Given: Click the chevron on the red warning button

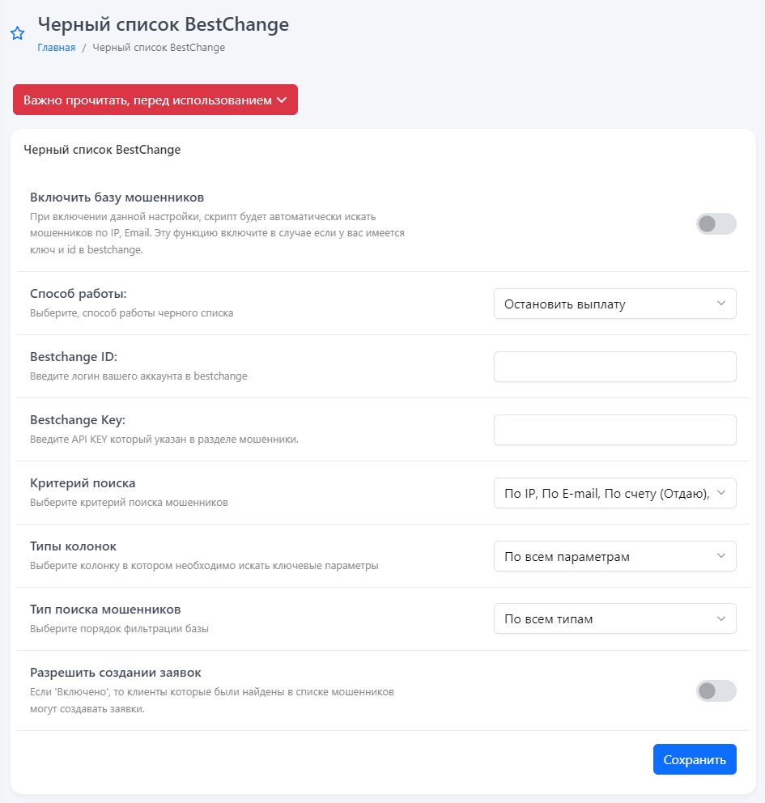Looking at the screenshot, I should [282, 100].
